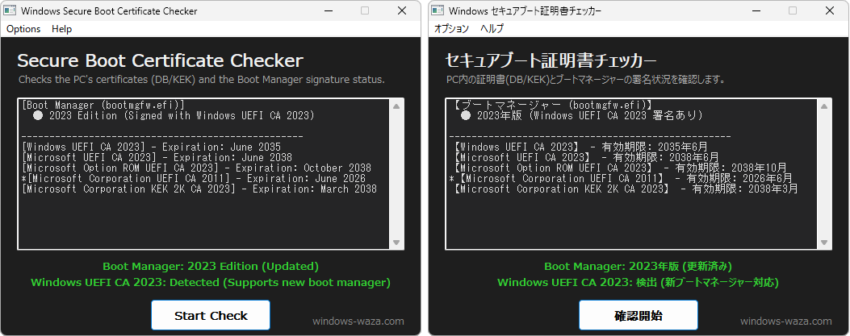Click the 確認開始 button
The width and height of the screenshot is (850, 336).
639,315
